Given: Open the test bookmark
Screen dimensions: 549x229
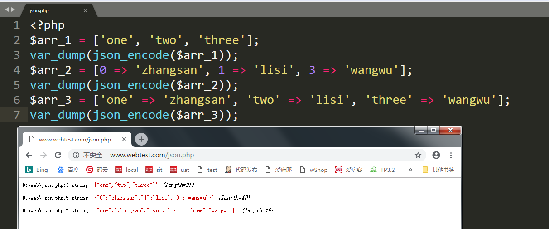Looking at the screenshot, I should tap(207, 170).
